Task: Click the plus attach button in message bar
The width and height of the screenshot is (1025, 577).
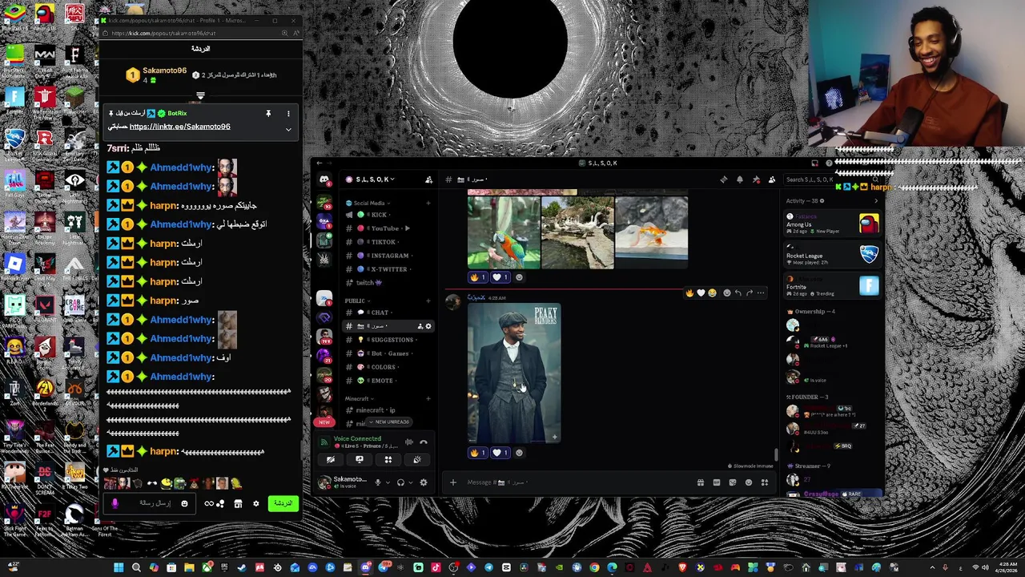Action: click(452, 482)
